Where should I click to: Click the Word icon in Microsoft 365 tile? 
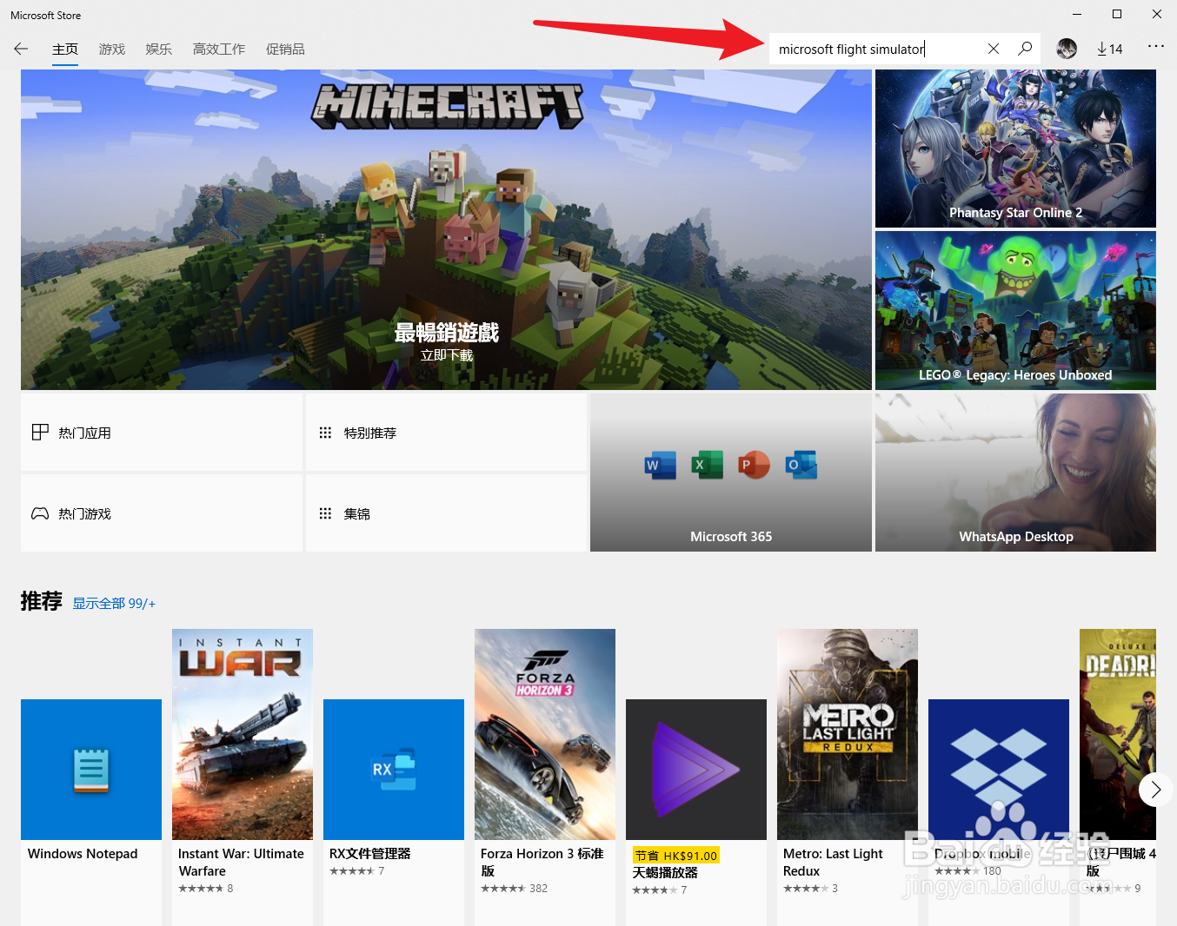661,466
